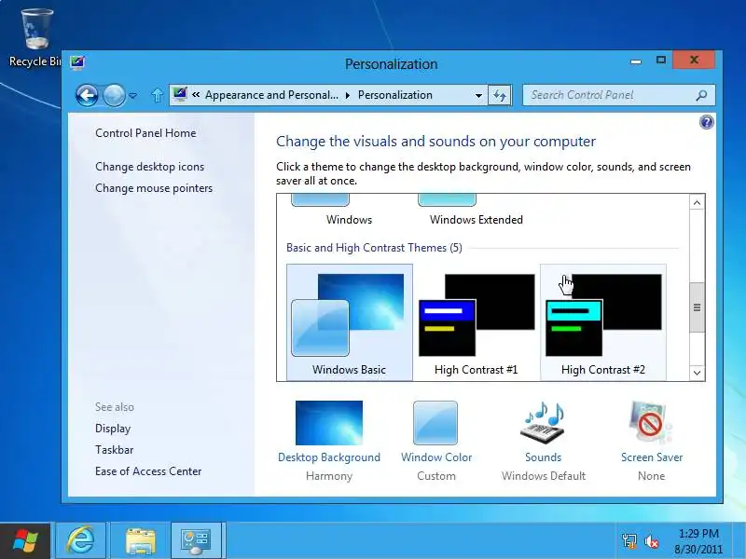Click the network tray icon
This screenshot has width=746, height=559.
coord(629,541)
